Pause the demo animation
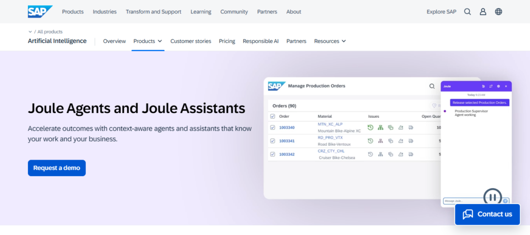The width and height of the screenshot is (530, 235). coord(493,198)
